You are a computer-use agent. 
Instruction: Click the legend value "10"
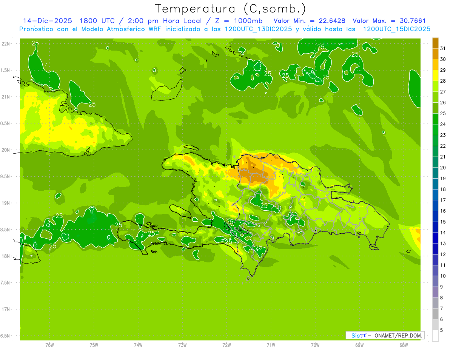[x=443, y=276]
